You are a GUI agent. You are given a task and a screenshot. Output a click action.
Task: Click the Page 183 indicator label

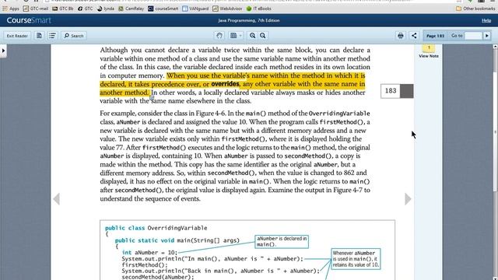click(x=435, y=36)
